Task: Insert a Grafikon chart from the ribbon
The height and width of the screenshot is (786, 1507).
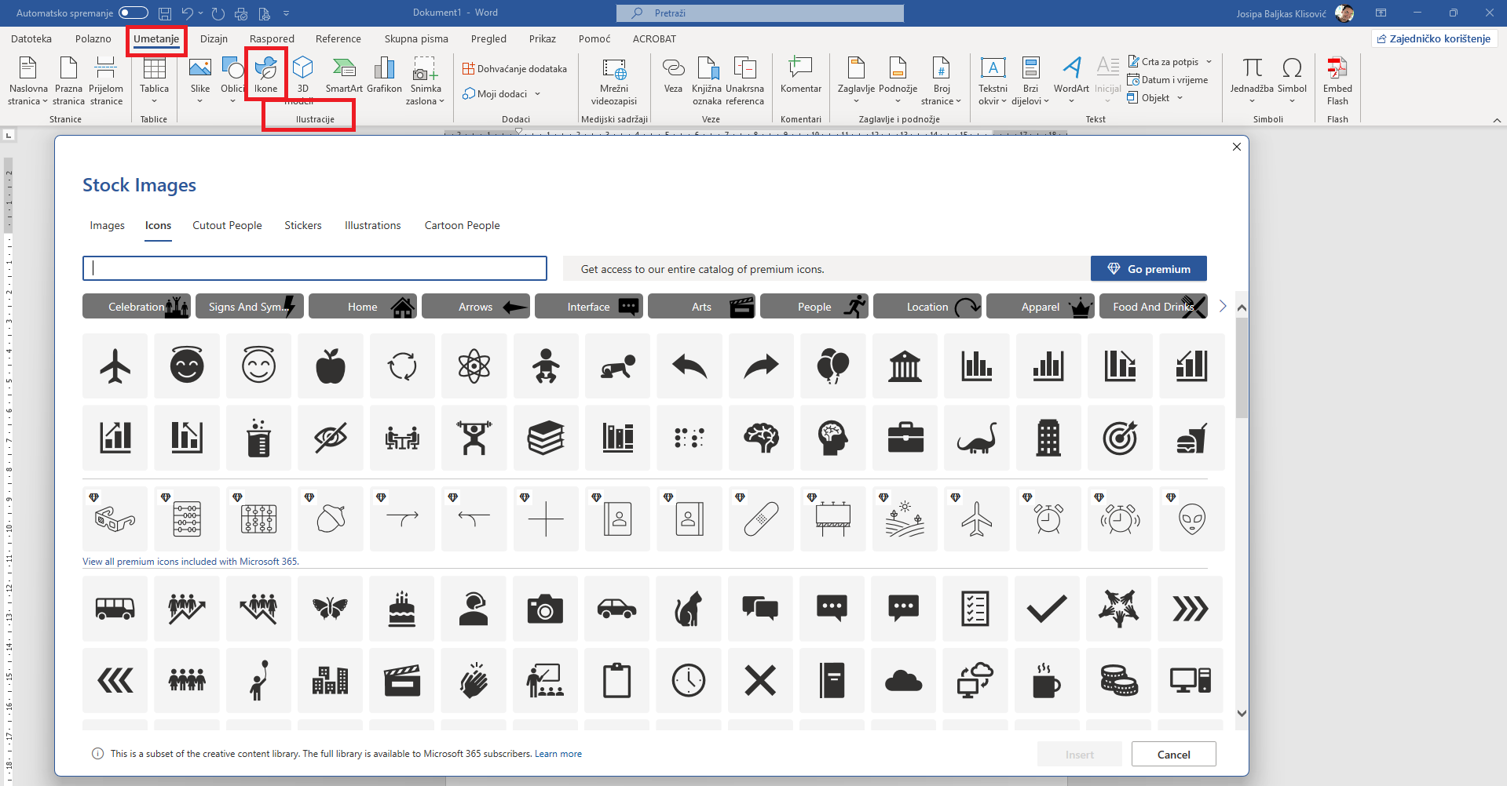Action: pos(384,75)
